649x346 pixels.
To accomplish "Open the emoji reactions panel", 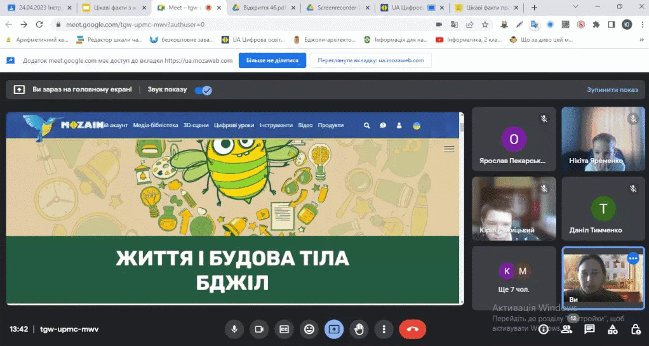I will click(309, 329).
